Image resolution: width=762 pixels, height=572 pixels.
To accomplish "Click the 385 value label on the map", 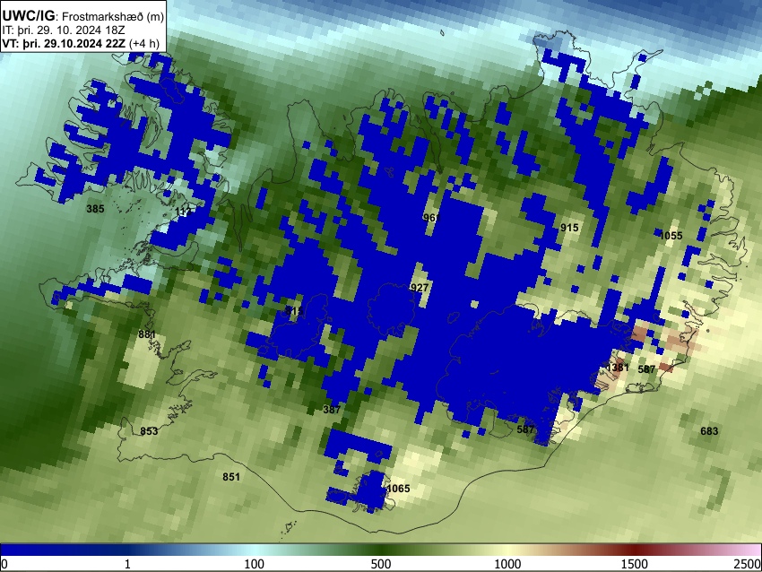I will click(95, 209).
